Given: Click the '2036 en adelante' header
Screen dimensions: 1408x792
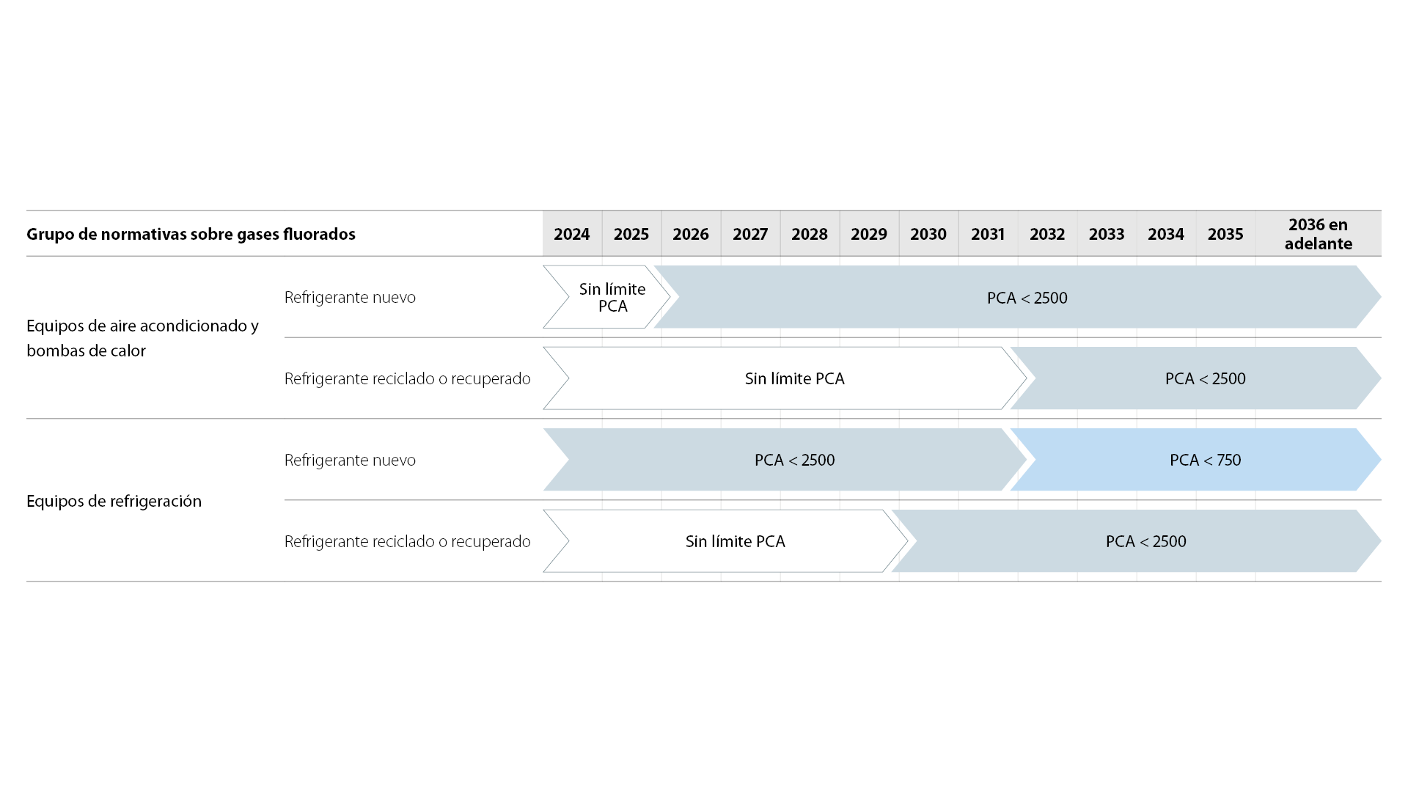Looking at the screenshot, I should tap(1319, 234).
